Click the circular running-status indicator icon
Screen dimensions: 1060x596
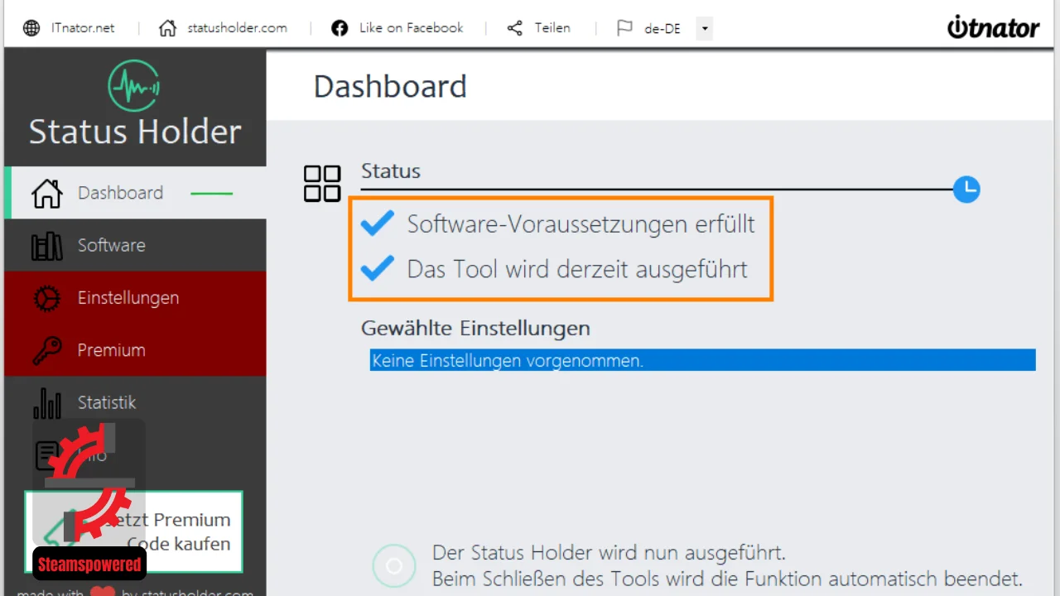coord(394,565)
